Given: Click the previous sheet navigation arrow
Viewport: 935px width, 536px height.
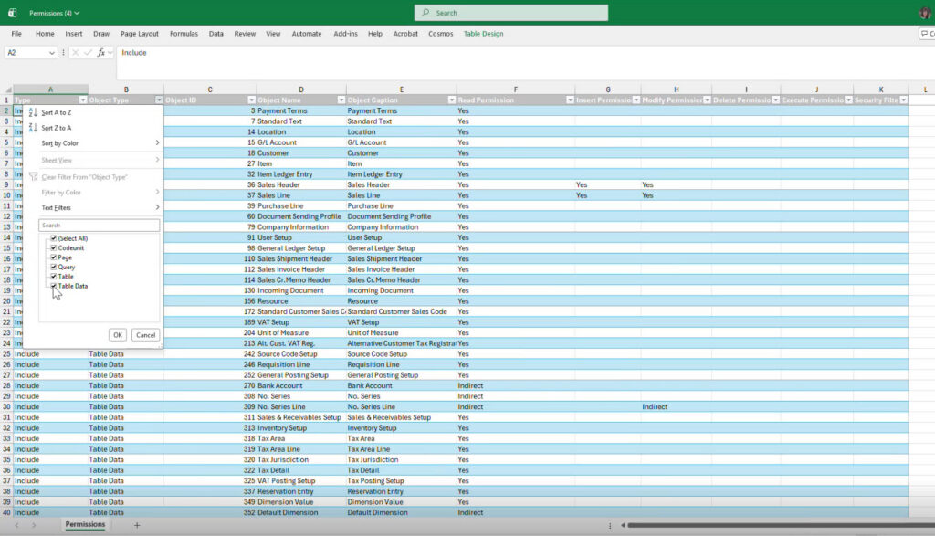Looking at the screenshot, I should (x=16, y=525).
